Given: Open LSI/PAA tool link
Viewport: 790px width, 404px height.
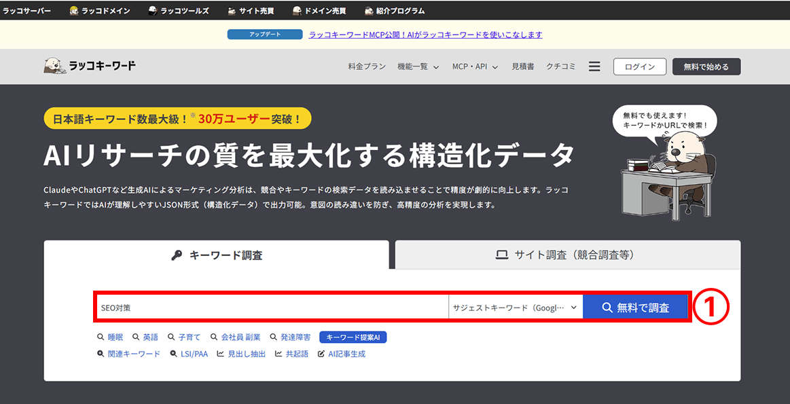Looking at the screenshot, I should (189, 354).
